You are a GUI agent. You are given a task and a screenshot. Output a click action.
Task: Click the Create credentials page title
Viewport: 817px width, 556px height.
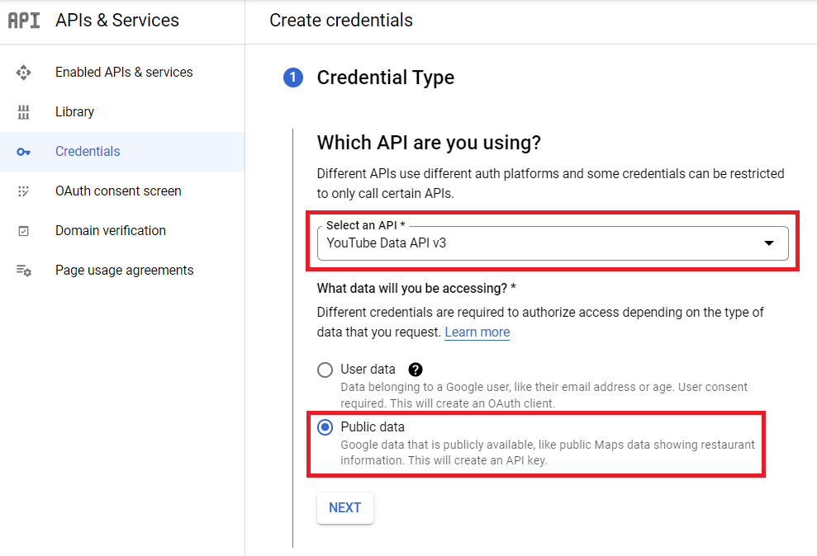(341, 21)
